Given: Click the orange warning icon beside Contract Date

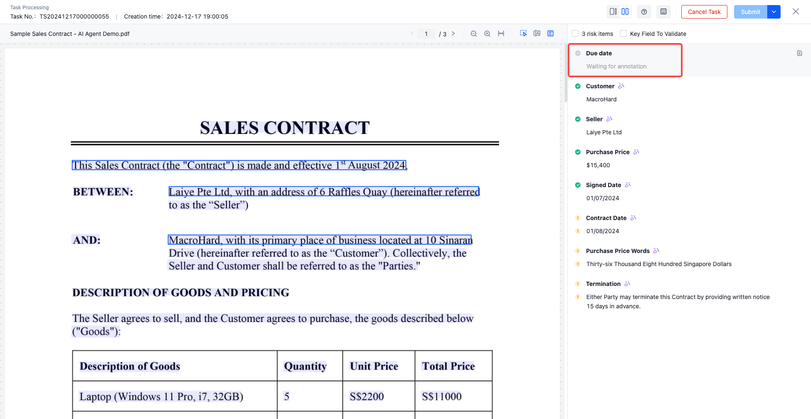Looking at the screenshot, I should (x=578, y=218).
